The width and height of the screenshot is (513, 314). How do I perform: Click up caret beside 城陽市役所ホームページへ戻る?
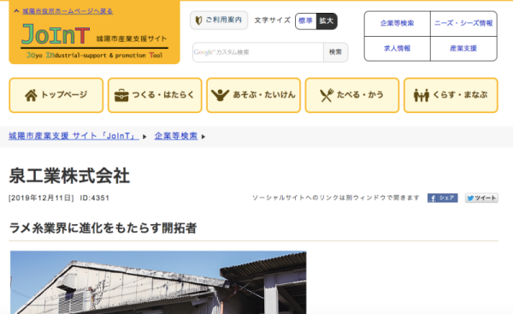pos(16,11)
